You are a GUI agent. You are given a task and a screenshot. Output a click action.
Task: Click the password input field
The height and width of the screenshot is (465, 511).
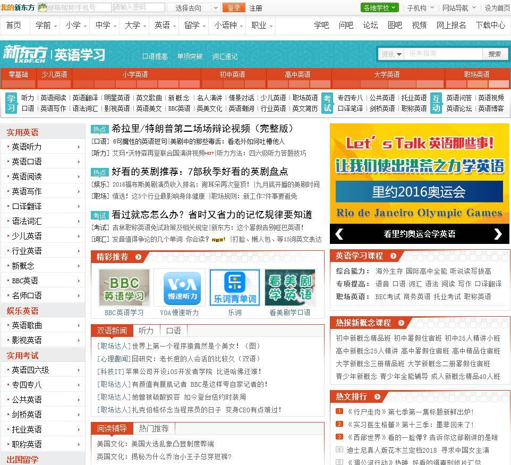point(139,7)
